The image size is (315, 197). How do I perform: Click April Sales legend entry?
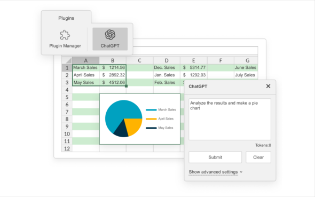click(x=160, y=119)
